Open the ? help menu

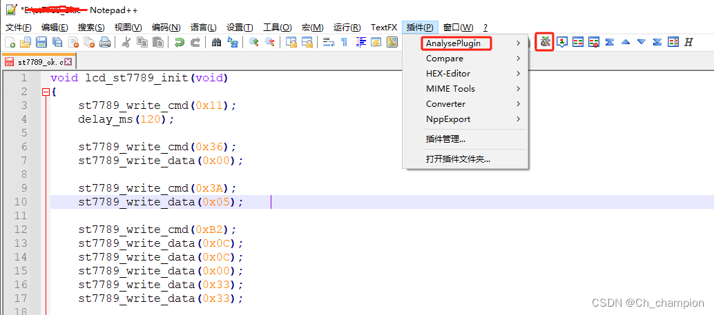(x=485, y=28)
